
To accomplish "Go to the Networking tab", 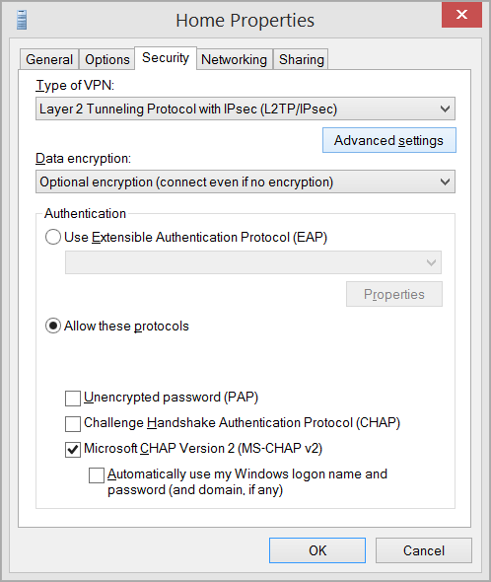I will click(235, 59).
